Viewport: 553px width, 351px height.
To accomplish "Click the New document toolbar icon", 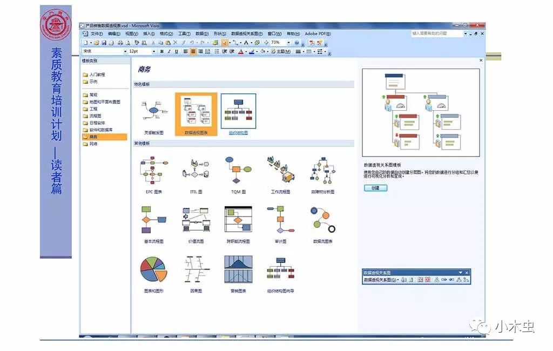I will pos(85,43).
